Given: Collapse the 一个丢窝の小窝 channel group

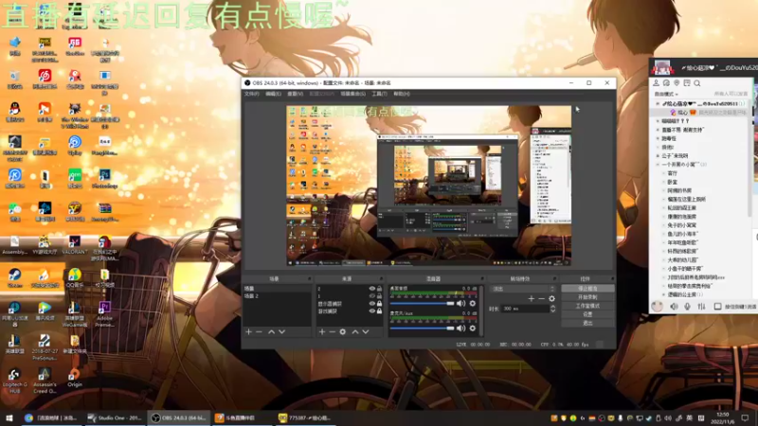Looking at the screenshot, I should (658, 165).
